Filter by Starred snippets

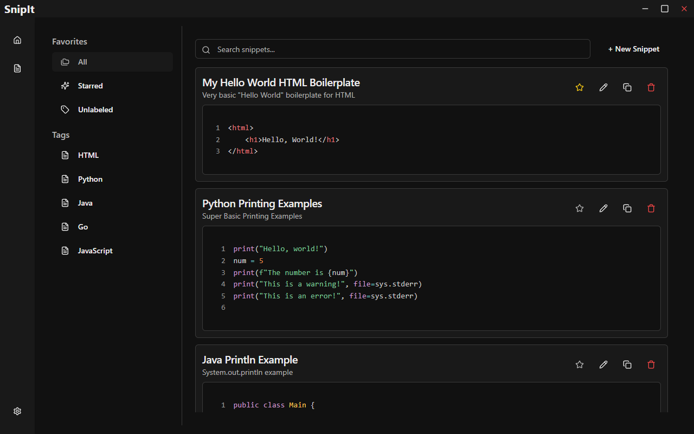[x=112, y=86]
